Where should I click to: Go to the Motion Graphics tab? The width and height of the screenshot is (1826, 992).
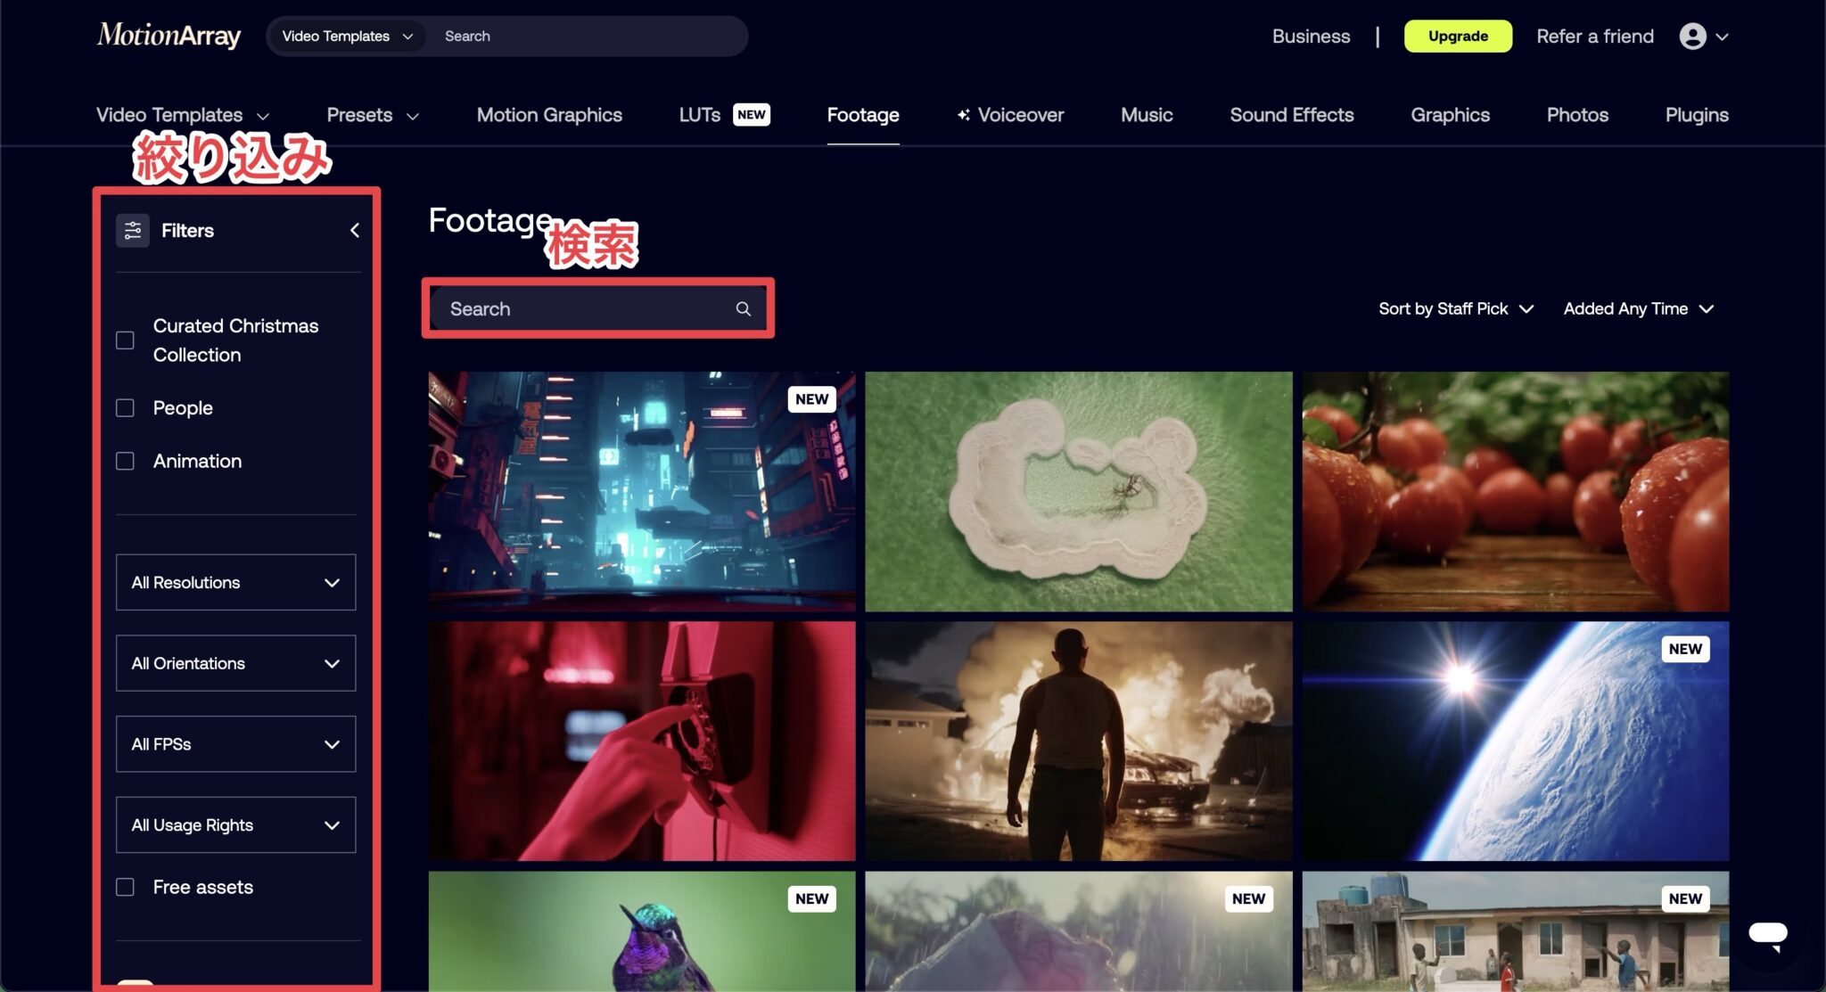pyautogui.click(x=549, y=115)
